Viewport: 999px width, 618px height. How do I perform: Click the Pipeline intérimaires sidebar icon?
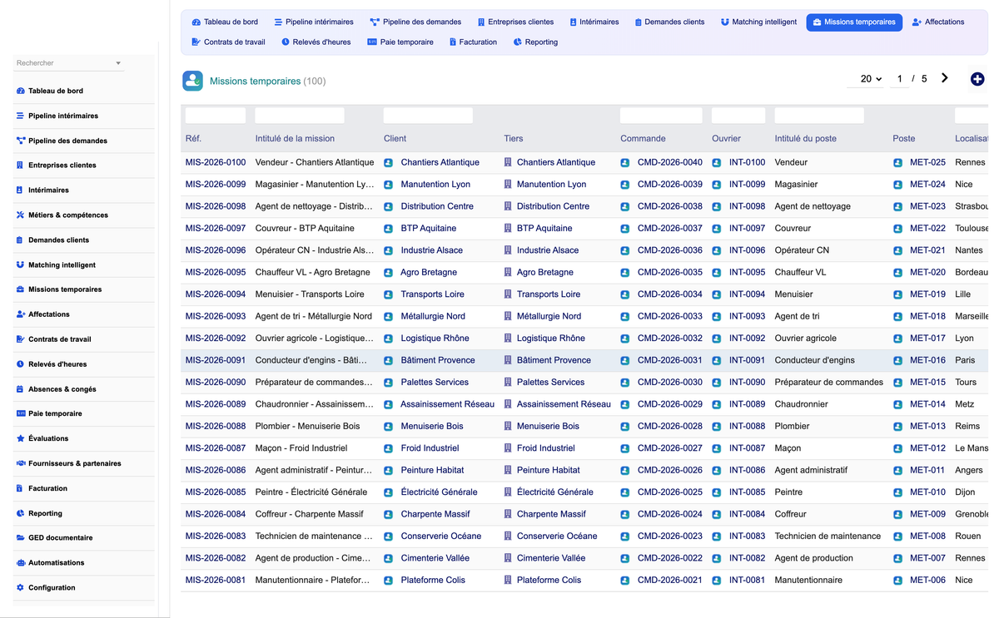click(x=20, y=116)
